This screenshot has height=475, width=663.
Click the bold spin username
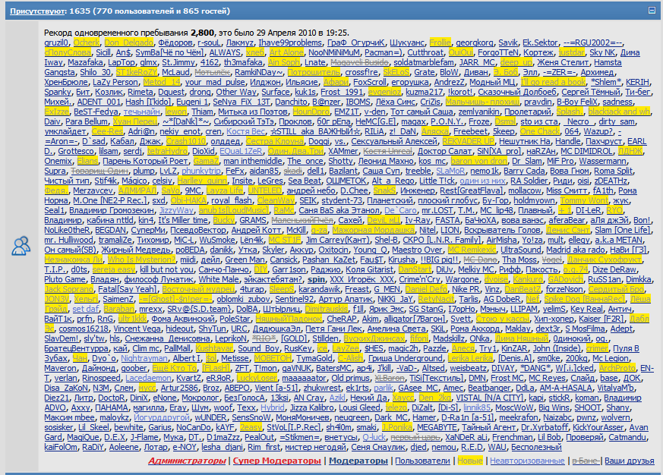[x=316, y=279]
